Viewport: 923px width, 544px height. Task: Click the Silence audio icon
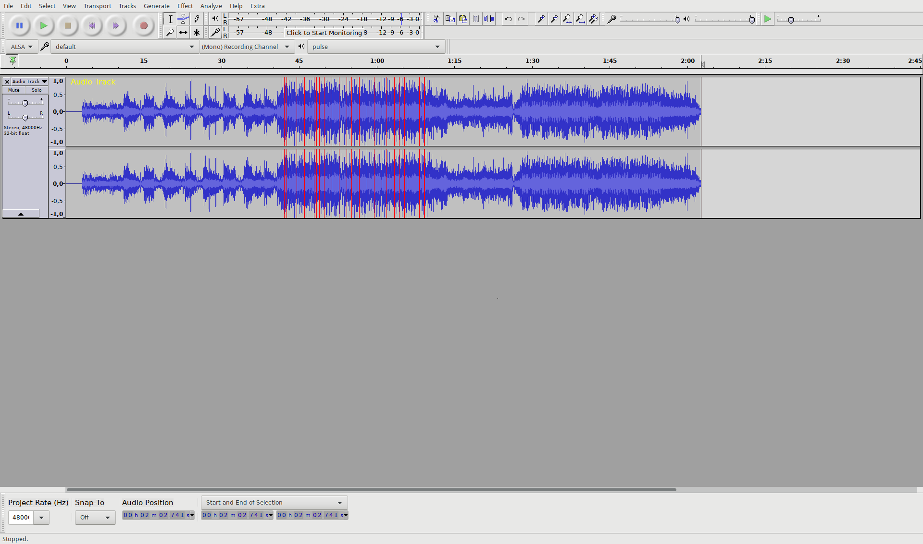489,19
